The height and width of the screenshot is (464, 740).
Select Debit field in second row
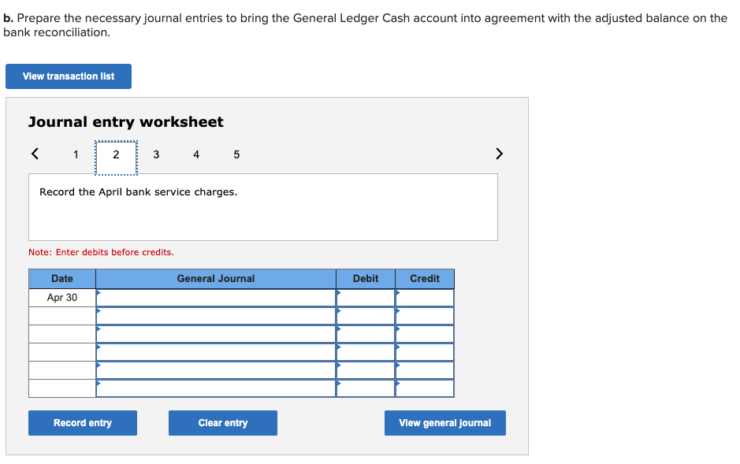pos(366,316)
